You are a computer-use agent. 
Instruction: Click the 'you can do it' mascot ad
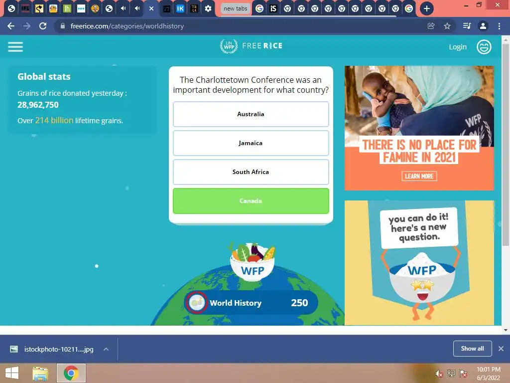pyautogui.click(x=419, y=262)
